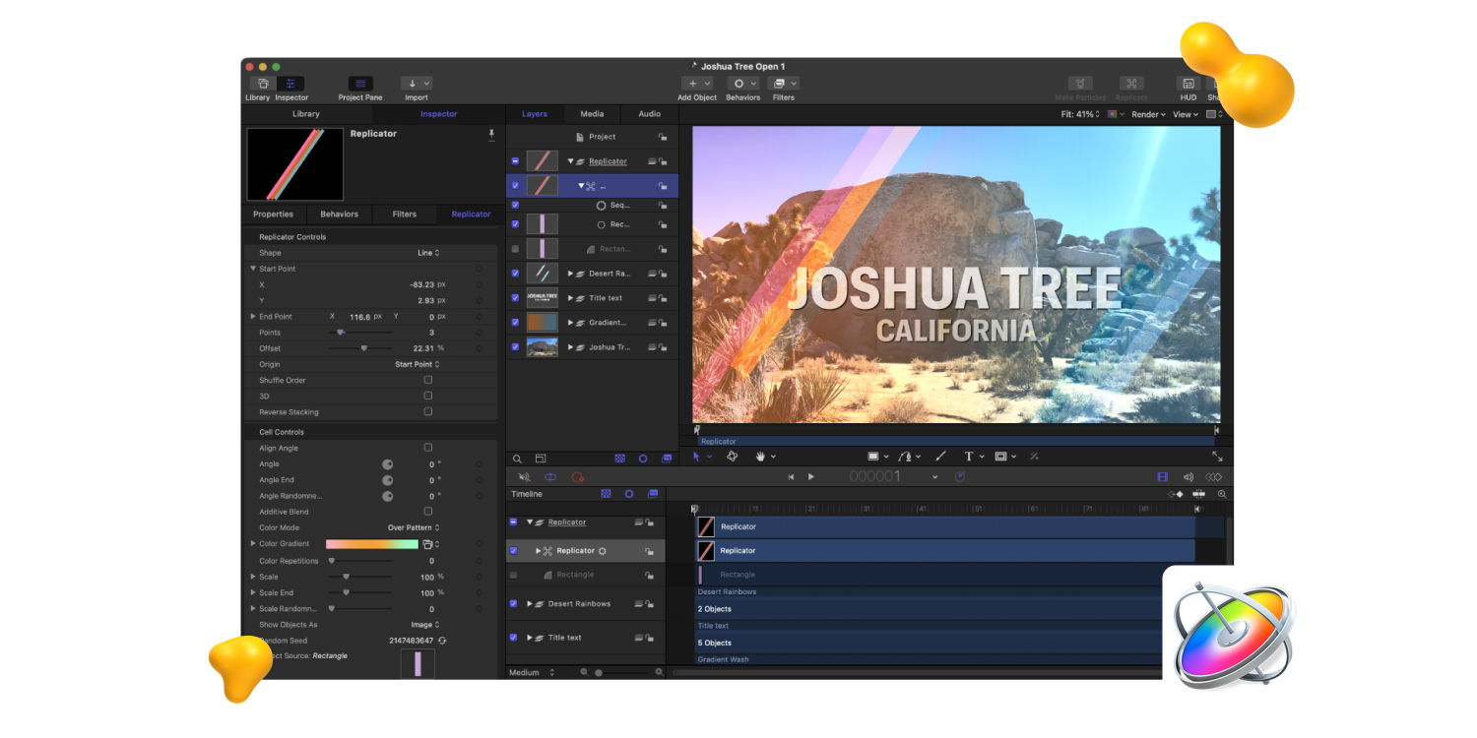Click the search icon below Layers list
1477x738 pixels.
pyautogui.click(x=517, y=459)
